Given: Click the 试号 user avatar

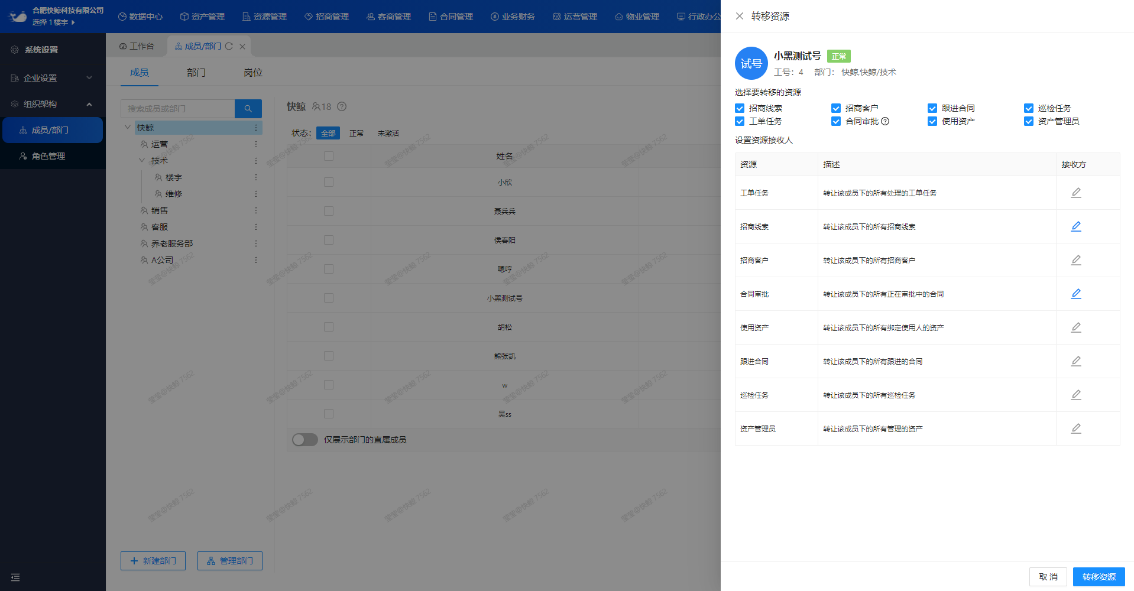Looking at the screenshot, I should (751, 63).
